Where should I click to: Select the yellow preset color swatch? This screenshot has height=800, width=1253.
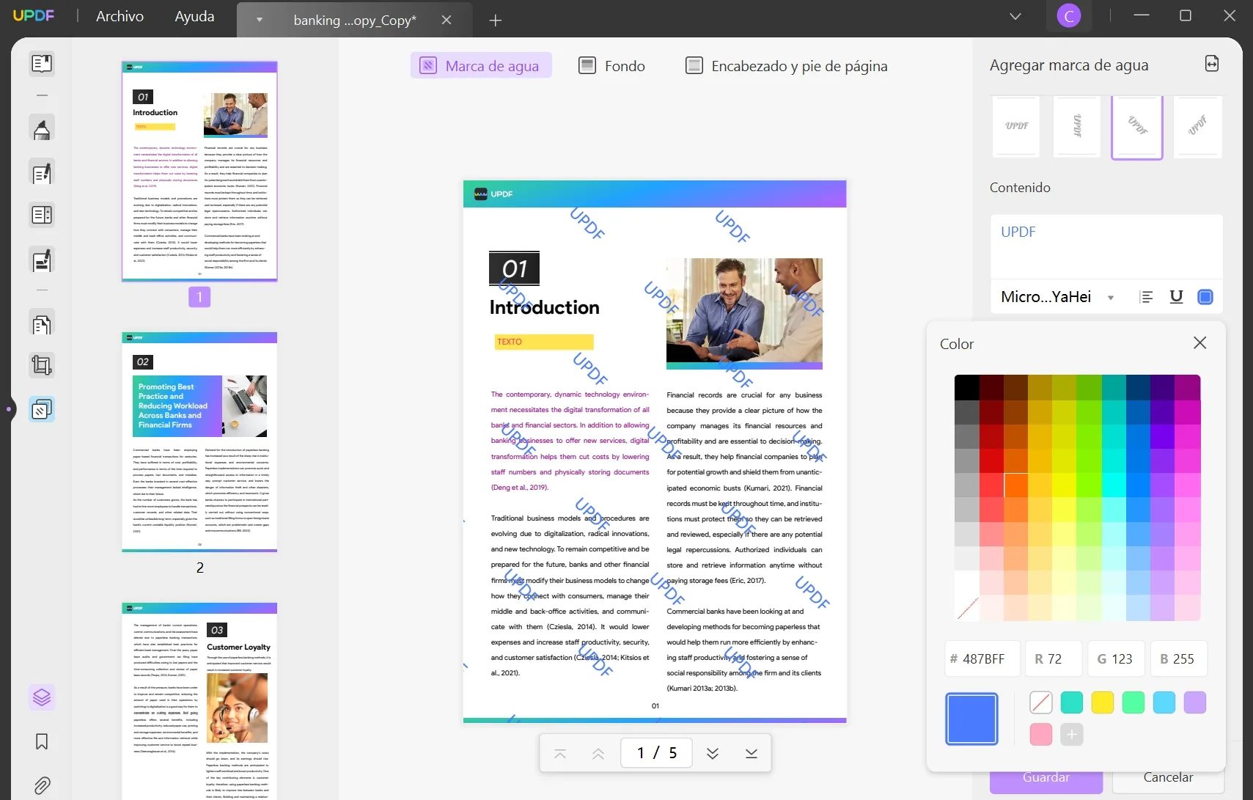[x=1103, y=702]
